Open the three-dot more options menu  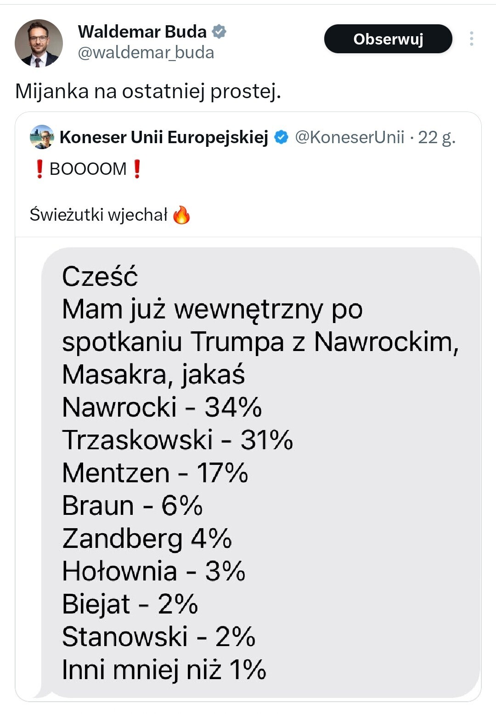(x=471, y=39)
